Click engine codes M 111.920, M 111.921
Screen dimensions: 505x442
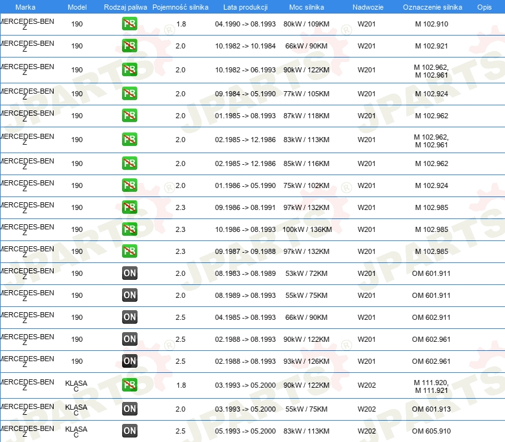pyautogui.click(x=431, y=386)
